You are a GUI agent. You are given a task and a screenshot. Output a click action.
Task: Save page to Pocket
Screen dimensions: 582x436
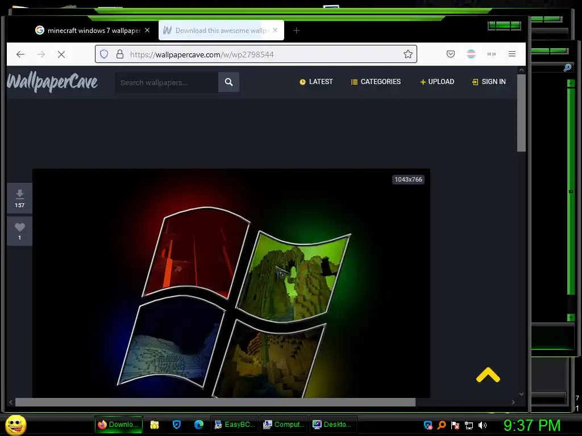coord(451,54)
